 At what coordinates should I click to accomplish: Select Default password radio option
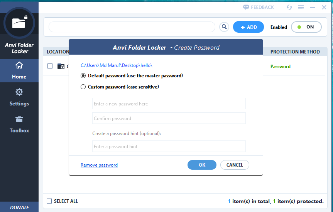point(83,76)
